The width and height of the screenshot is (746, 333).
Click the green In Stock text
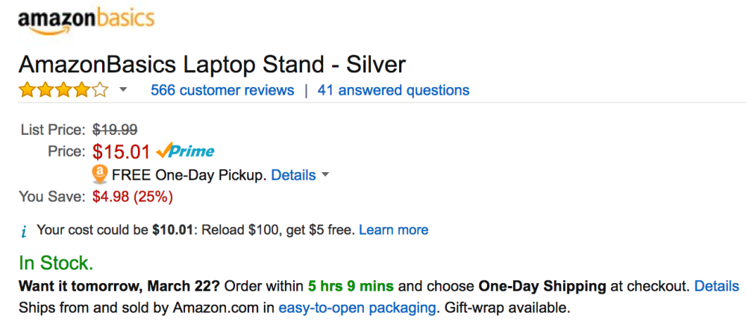pos(56,263)
